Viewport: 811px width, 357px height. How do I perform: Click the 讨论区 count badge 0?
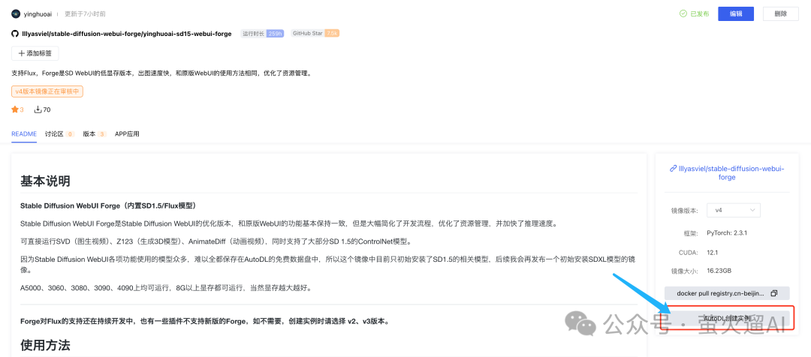[71, 134]
